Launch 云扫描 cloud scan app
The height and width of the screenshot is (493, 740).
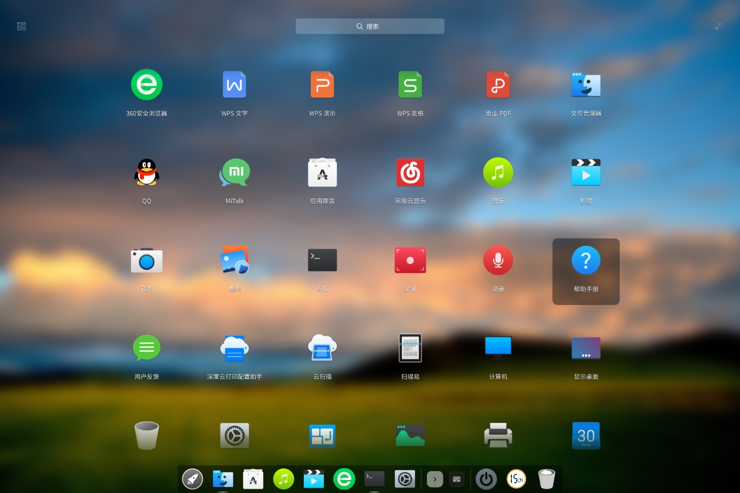pyautogui.click(x=322, y=348)
